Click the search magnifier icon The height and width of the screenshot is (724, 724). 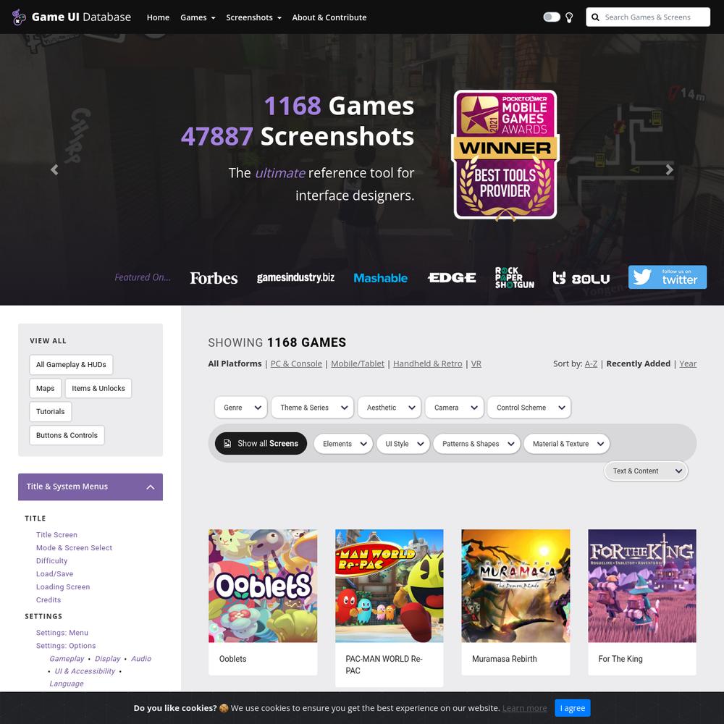click(x=595, y=17)
